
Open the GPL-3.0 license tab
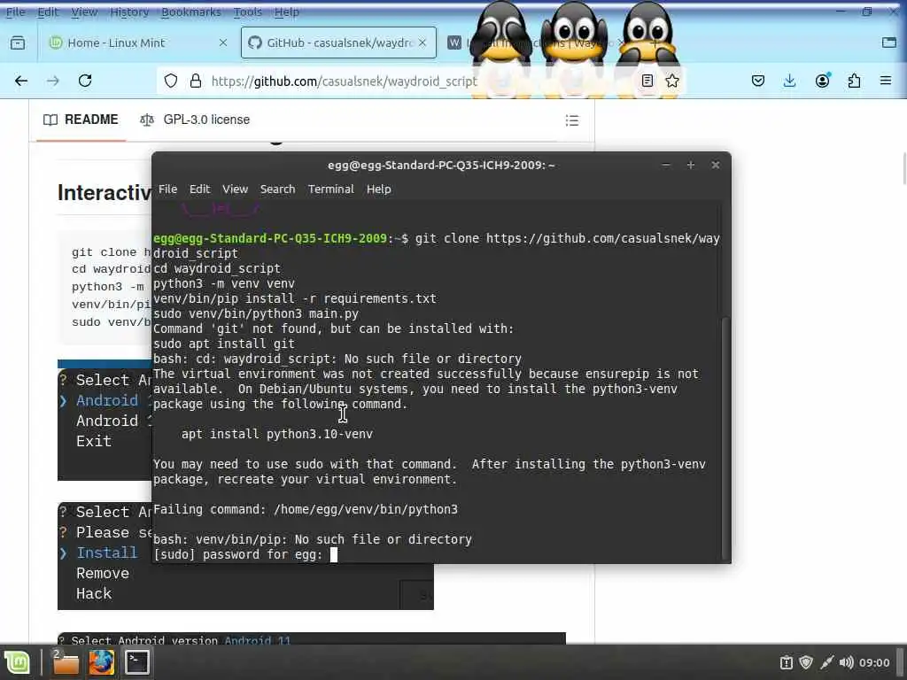pos(196,120)
